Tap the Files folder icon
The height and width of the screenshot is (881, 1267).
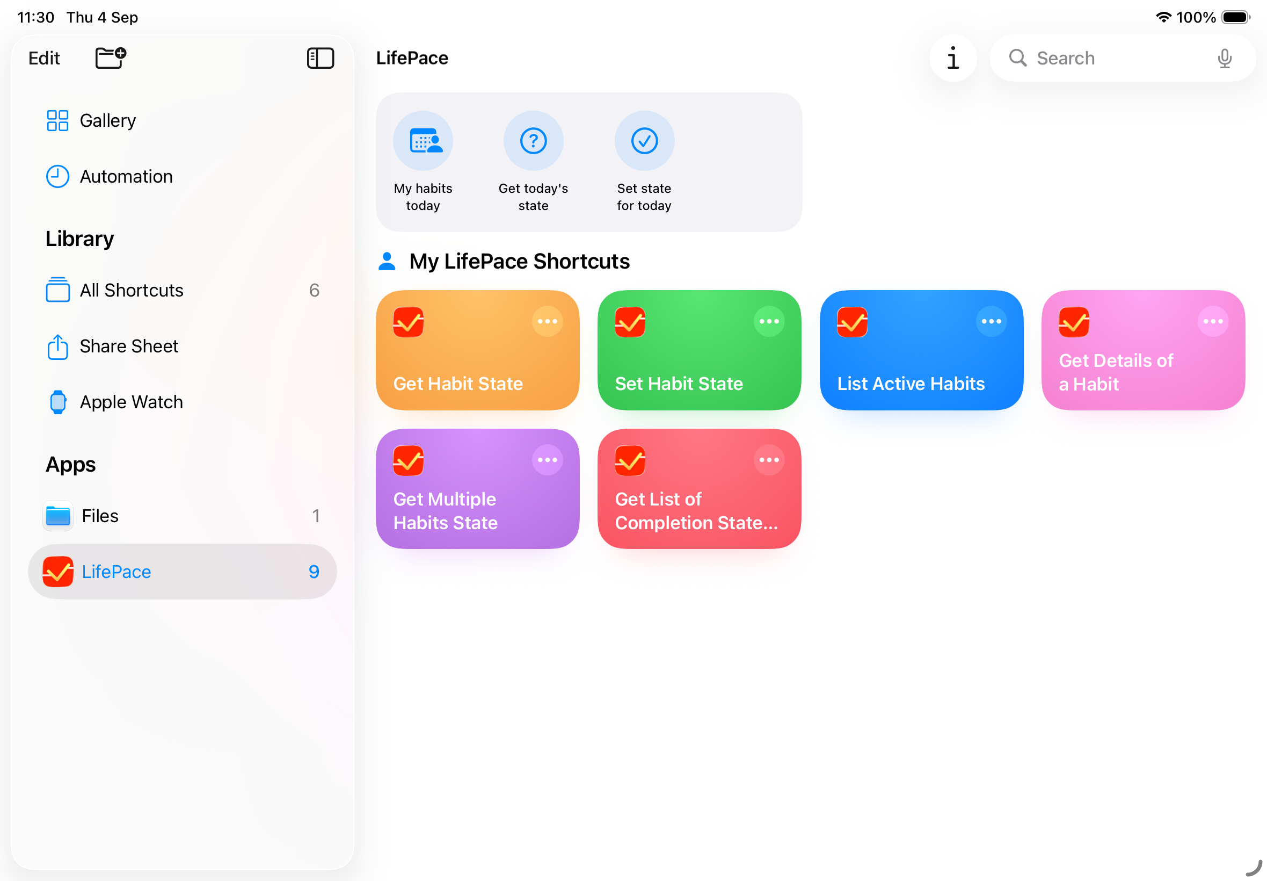[x=57, y=516]
